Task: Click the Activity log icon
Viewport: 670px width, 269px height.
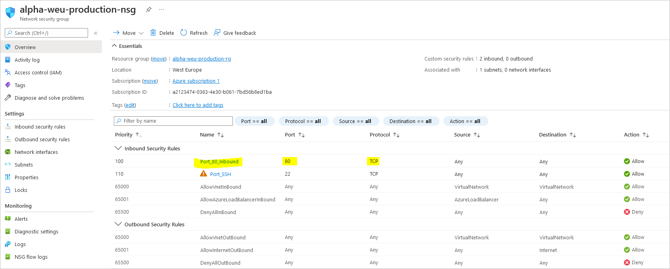Action: 8,60
